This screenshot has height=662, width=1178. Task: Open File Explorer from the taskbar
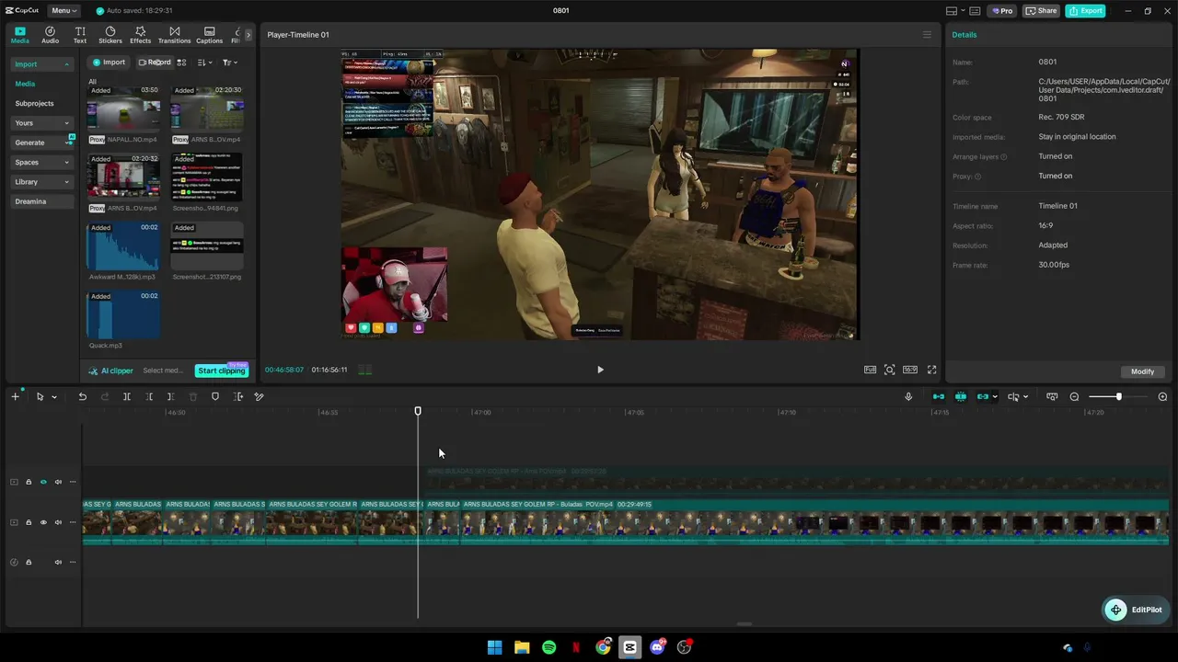point(522,647)
